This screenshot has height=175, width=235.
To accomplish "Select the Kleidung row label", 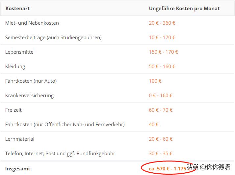I will tap(15, 67).
